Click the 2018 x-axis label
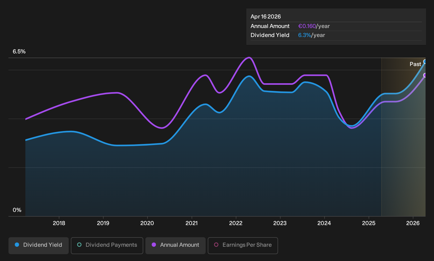Image resolution: width=434 pixels, height=261 pixels. click(59, 223)
